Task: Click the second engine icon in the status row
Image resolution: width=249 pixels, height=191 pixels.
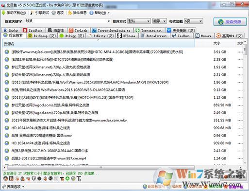Action: [x=11, y=178]
